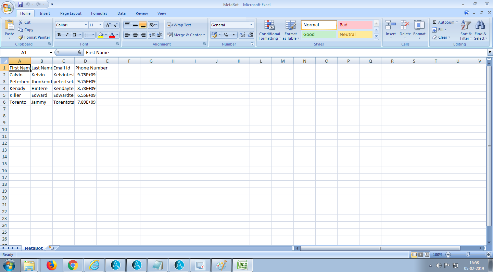Open the Name Box dropdown arrow
This screenshot has height=272, width=493.
(x=51, y=53)
